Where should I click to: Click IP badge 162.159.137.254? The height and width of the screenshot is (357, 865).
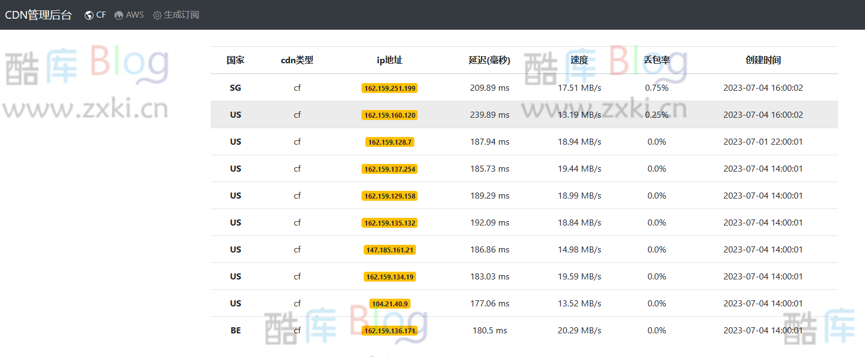[x=390, y=169]
